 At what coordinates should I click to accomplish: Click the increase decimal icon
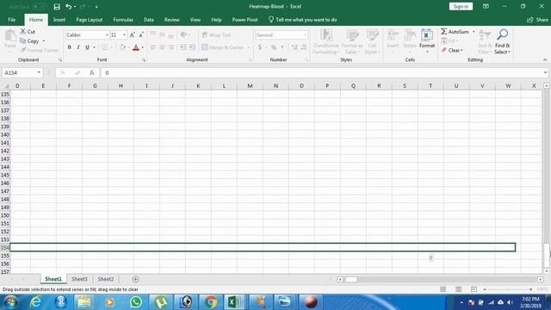coord(294,47)
